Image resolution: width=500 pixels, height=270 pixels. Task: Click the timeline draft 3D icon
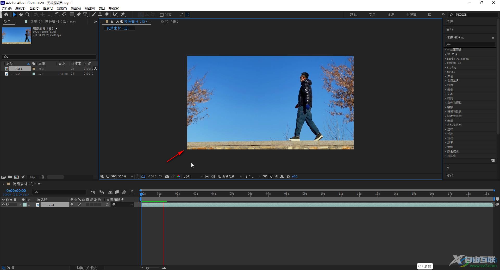102,192
